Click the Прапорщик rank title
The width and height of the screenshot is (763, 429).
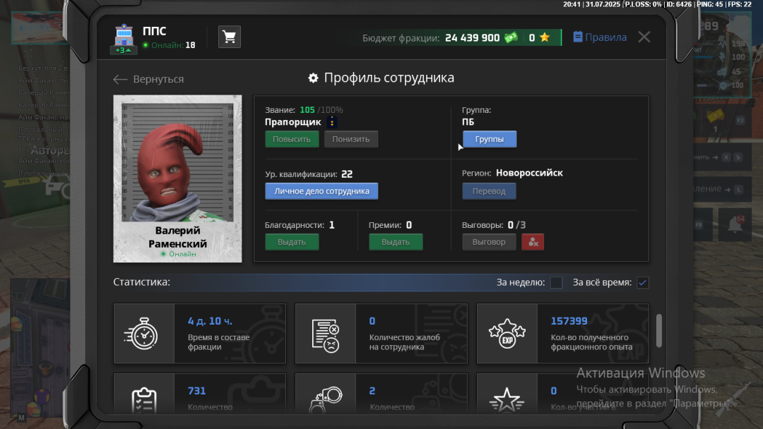pyautogui.click(x=293, y=122)
